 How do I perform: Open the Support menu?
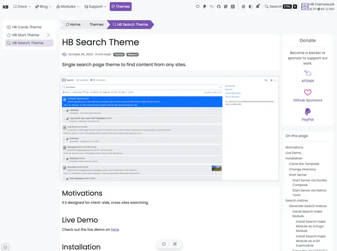[x=96, y=7]
